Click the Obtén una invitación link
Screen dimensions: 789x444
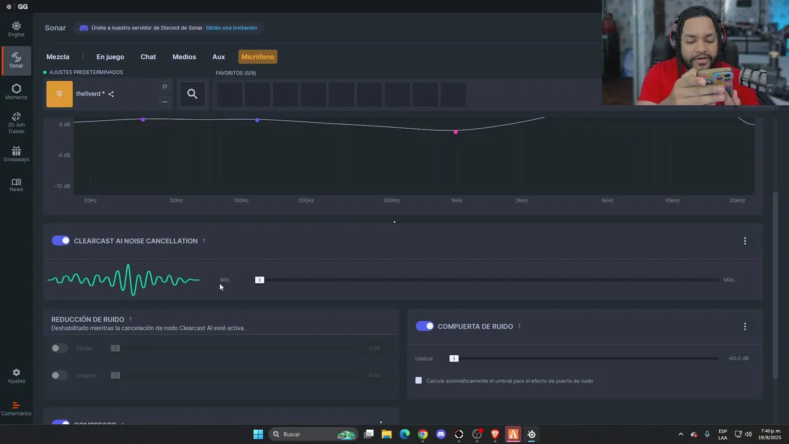click(231, 28)
